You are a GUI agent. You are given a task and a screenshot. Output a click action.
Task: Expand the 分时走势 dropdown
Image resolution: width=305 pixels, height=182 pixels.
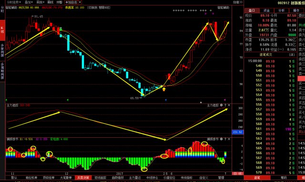[14, 2]
